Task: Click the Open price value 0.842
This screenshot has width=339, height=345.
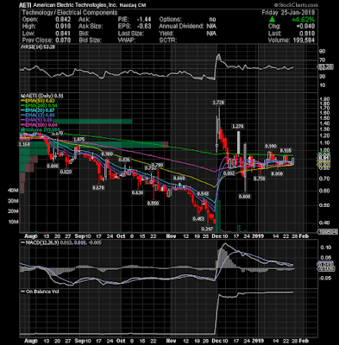Action: click(63, 20)
